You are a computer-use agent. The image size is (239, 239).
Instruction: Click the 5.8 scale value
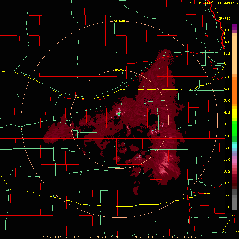227,89
